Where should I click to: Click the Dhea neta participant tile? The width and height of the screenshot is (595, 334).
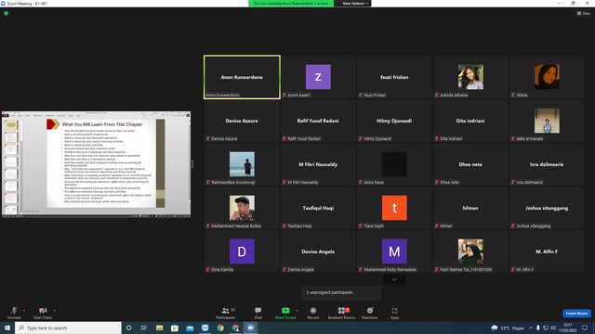(470, 164)
